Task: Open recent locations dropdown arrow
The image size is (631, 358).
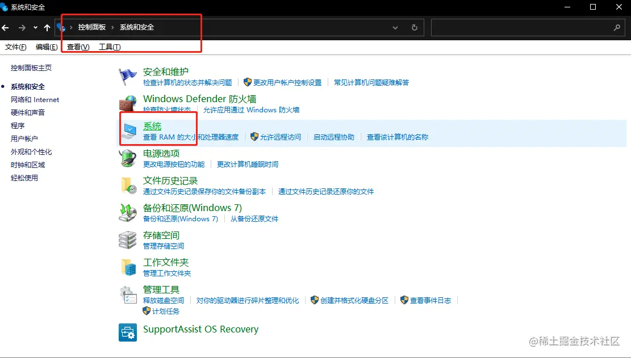Action: pos(35,28)
